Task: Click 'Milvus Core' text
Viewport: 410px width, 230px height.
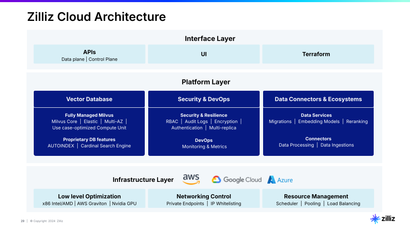Action: point(64,121)
